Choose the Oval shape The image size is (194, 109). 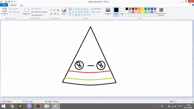[76, 9]
